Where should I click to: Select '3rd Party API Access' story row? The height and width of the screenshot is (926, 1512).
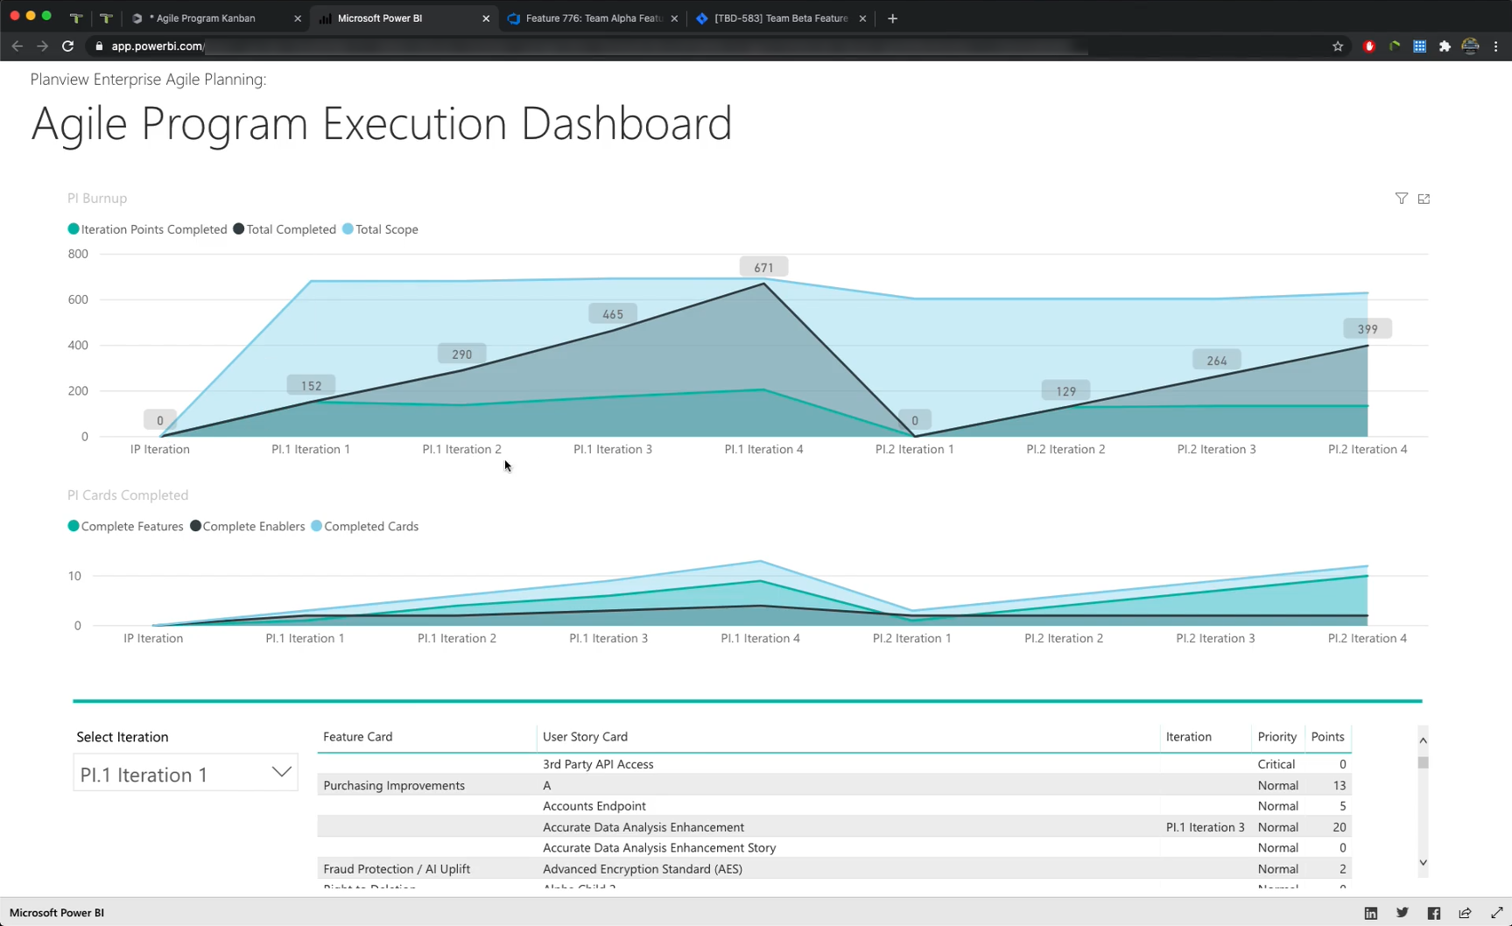[834, 764]
